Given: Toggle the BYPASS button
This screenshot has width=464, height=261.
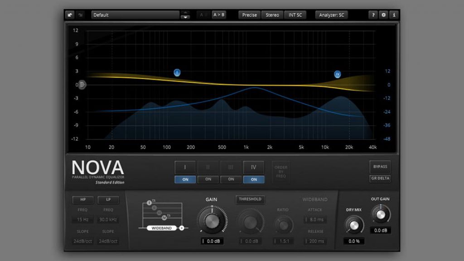Looking at the screenshot, I should click(x=380, y=167).
